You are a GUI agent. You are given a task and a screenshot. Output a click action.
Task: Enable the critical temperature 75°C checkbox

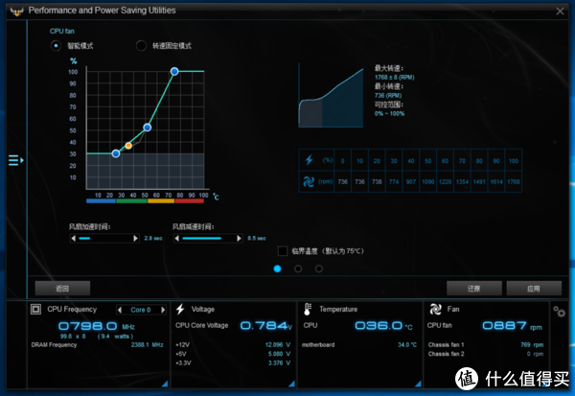click(283, 251)
